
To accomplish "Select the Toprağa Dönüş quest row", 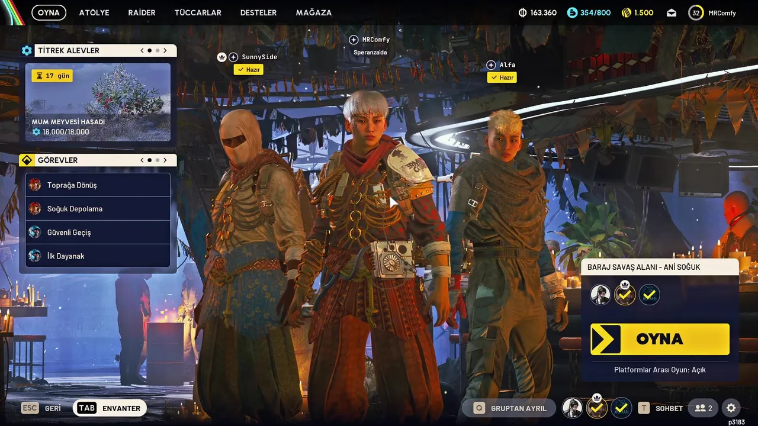I will coord(98,185).
